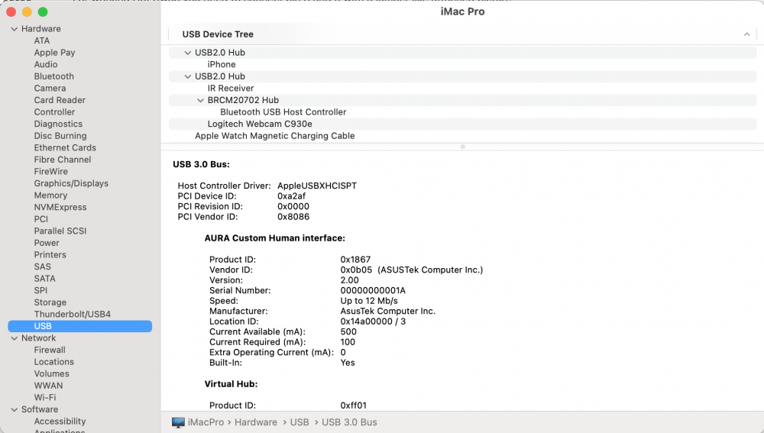Image resolution: width=764 pixels, height=433 pixels.
Task: Click the Speed value Up to 12 Mb/s
Action: (x=369, y=301)
